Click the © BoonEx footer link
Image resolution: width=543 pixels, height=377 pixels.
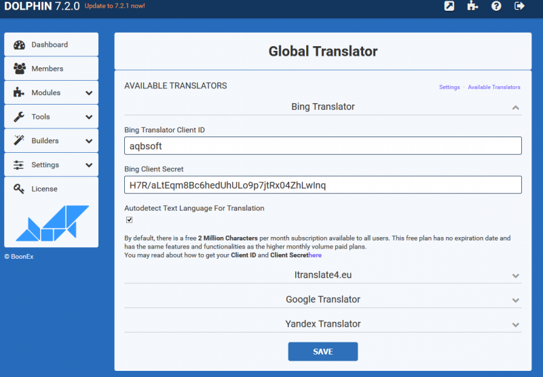19,256
